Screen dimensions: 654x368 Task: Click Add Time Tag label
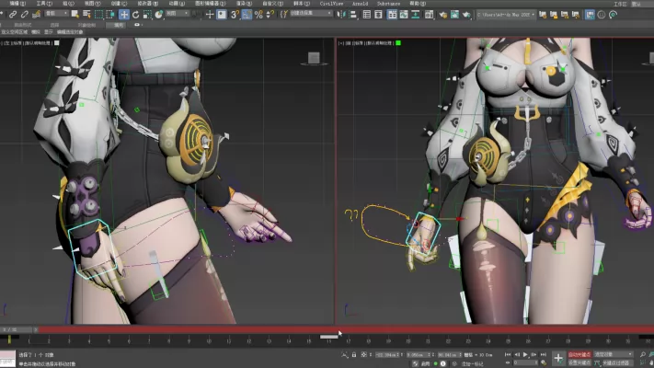coord(472,363)
